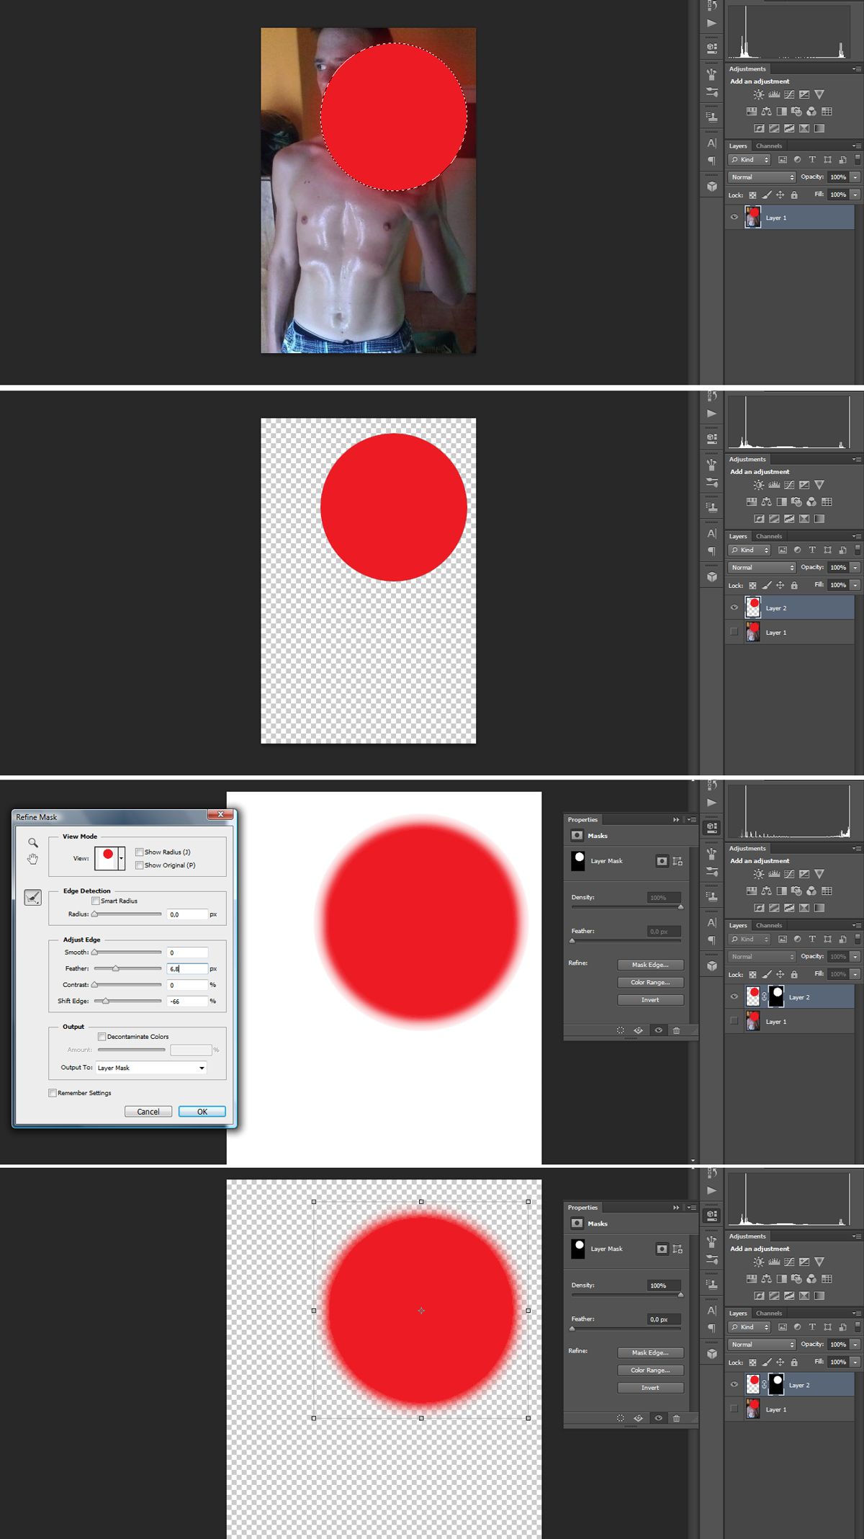Check the Show Radius (J) option
Image resolution: width=864 pixels, height=1539 pixels.
click(140, 852)
